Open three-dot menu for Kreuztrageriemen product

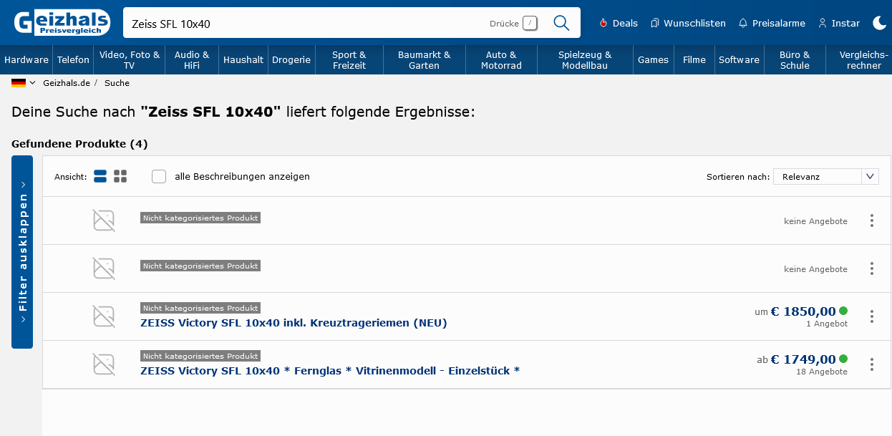pyautogui.click(x=871, y=316)
